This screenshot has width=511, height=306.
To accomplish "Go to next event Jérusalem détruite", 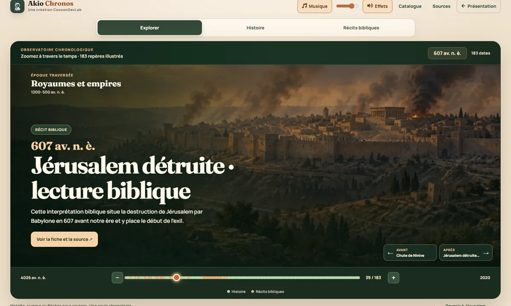I will click(466, 252).
